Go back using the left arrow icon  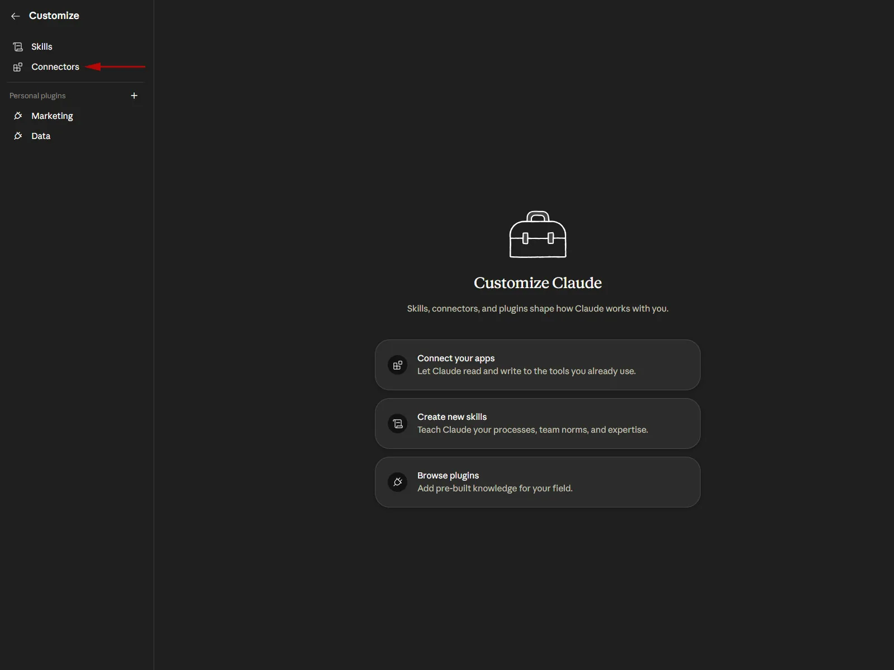[x=16, y=16]
